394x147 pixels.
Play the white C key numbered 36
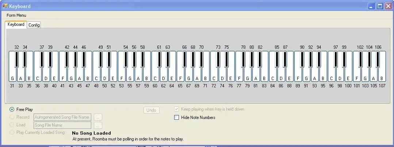tap(38, 75)
